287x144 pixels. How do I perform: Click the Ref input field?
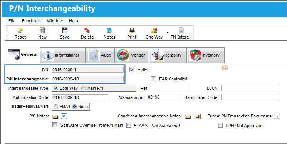tap(170, 88)
